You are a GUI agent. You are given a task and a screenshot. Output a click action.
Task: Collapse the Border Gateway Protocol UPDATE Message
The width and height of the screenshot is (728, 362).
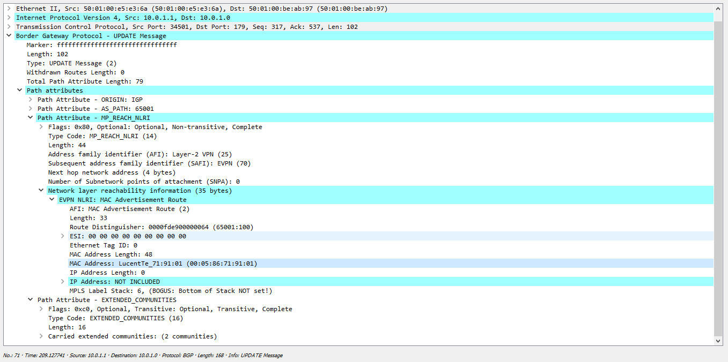9,36
